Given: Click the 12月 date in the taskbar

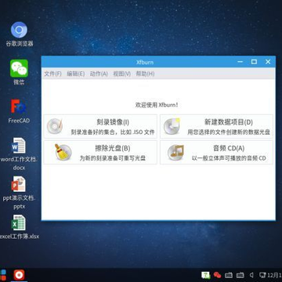Looking at the screenshot, I should [x=275, y=275].
